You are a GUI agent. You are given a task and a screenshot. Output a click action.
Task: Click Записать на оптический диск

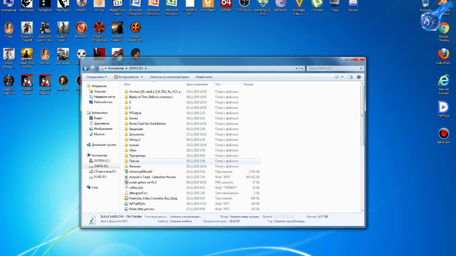(169, 77)
